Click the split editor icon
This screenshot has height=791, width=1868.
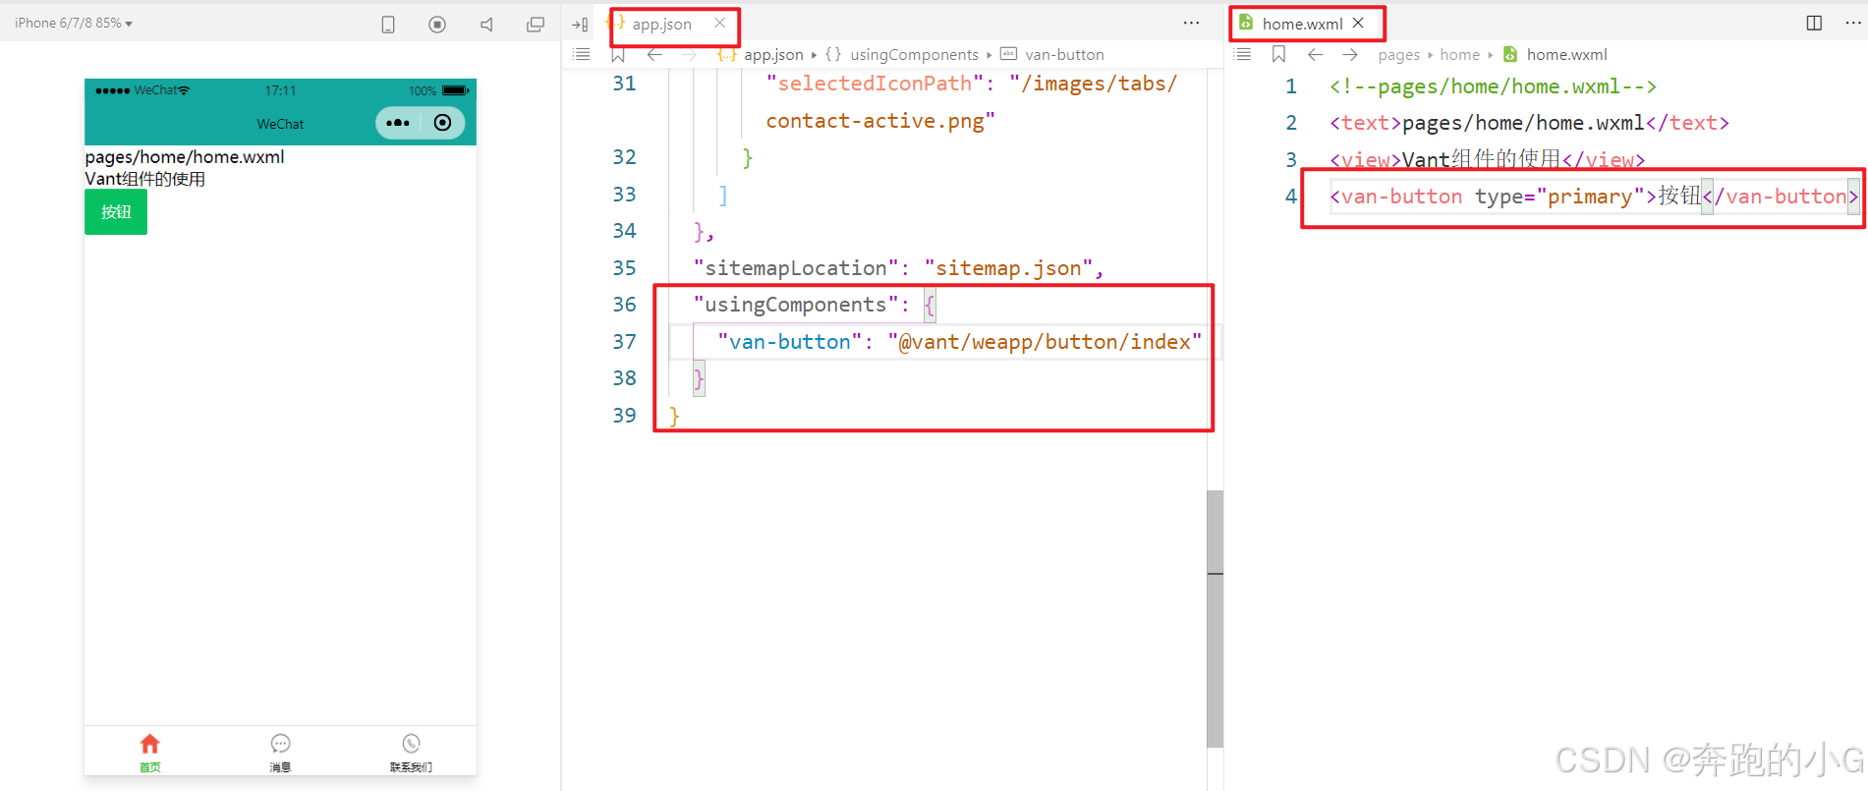click(1814, 23)
